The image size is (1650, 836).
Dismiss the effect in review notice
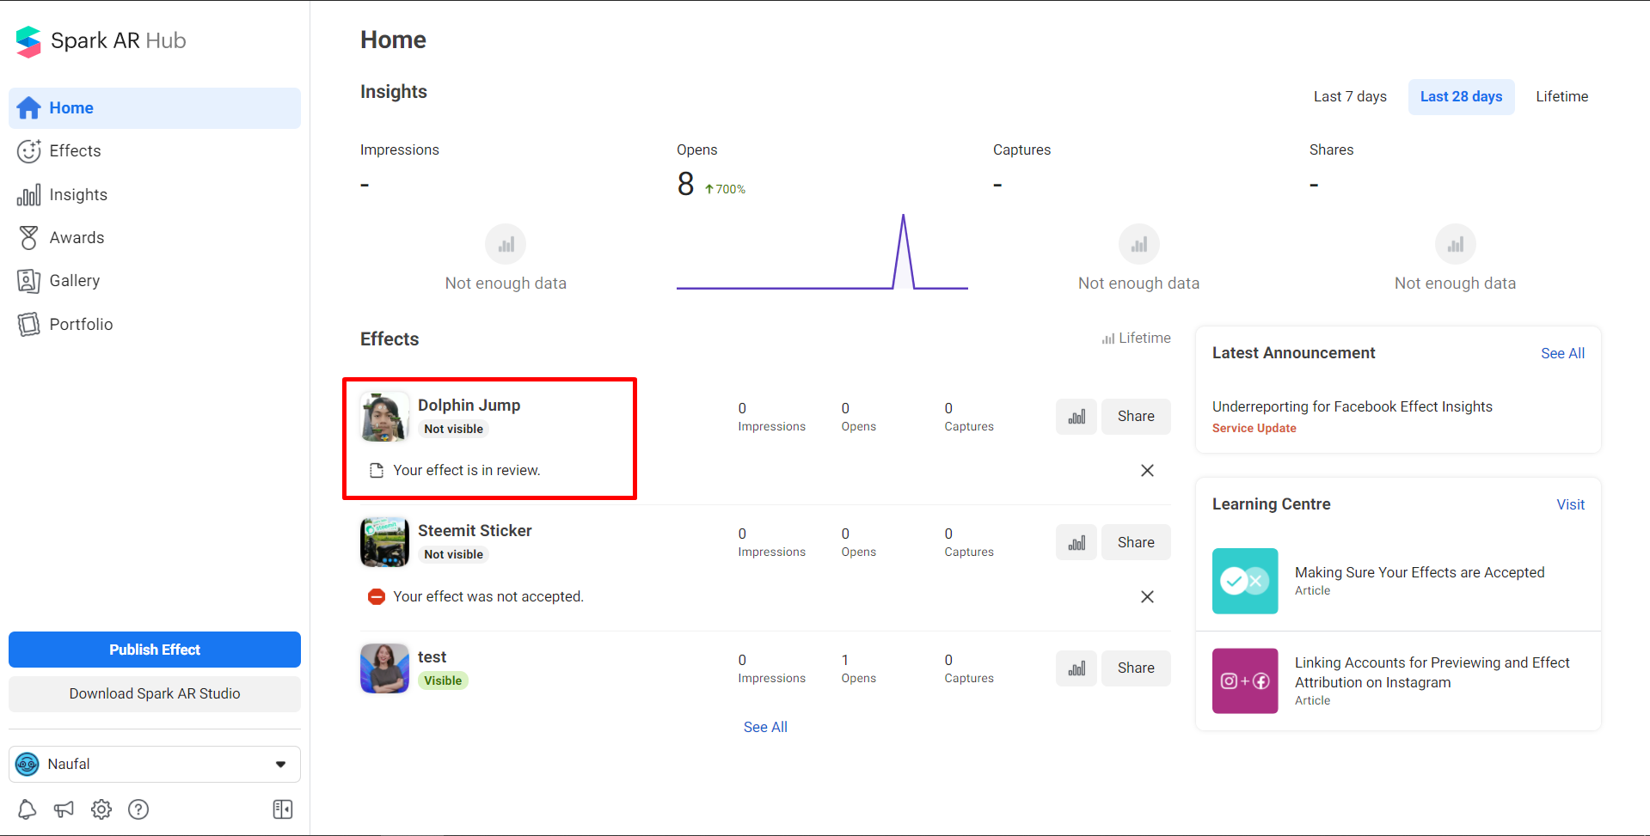1147,471
